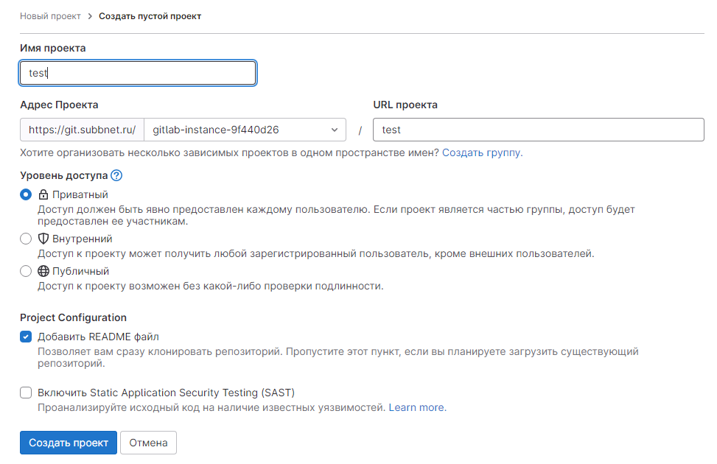This screenshot has height=464, width=717.
Task: Open the Learn more link for SAST
Action: 416,407
